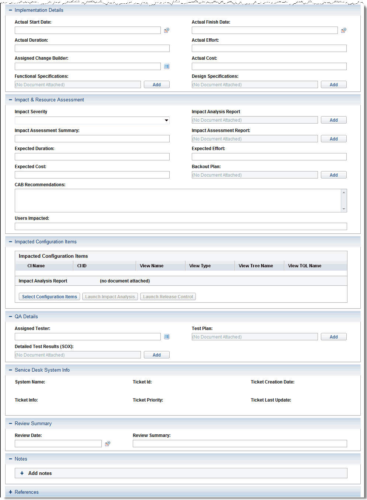
Task: Add a Functional Specifications document
Action: pyautogui.click(x=156, y=84)
